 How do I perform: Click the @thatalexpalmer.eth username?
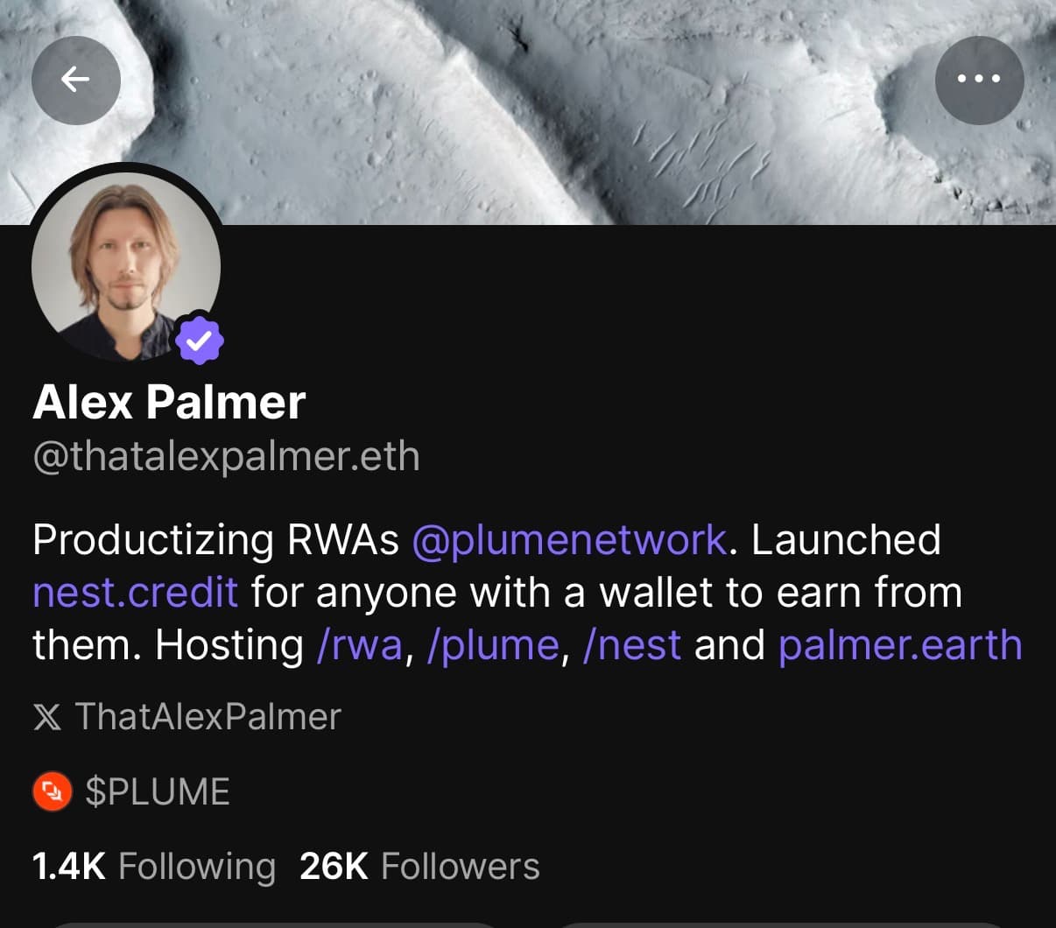(x=226, y=457)
